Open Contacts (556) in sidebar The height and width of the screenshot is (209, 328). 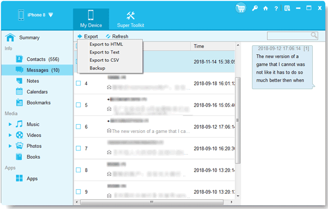click(x=43, y=59)
